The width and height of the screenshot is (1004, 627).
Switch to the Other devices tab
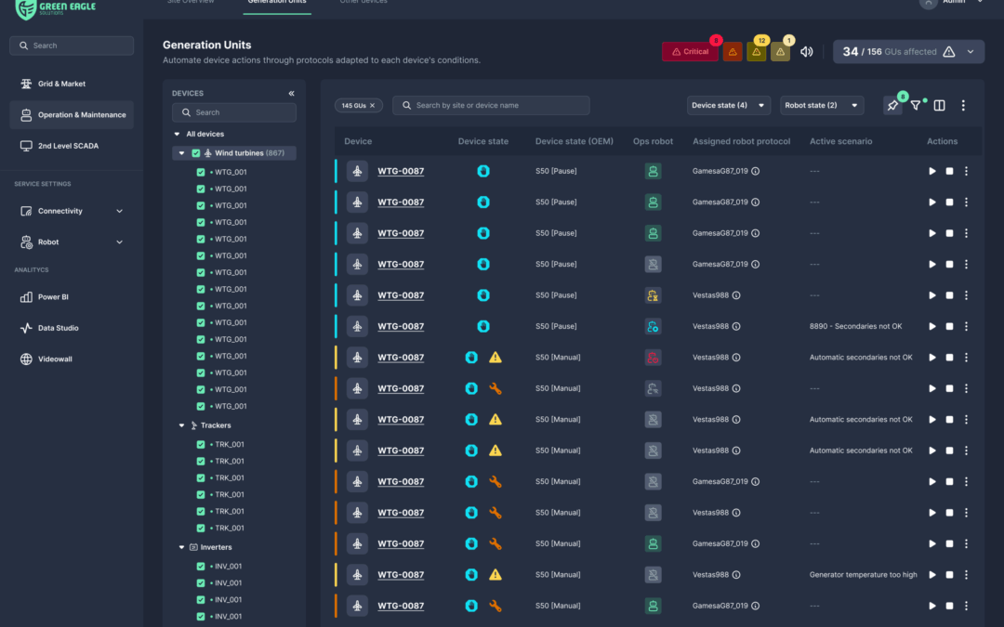pyautogui.click(x=363, y=2)
